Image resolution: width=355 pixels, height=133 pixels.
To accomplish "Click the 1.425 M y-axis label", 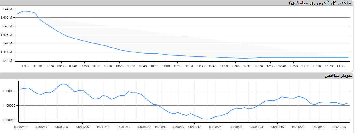I will [x=7, y=35].
